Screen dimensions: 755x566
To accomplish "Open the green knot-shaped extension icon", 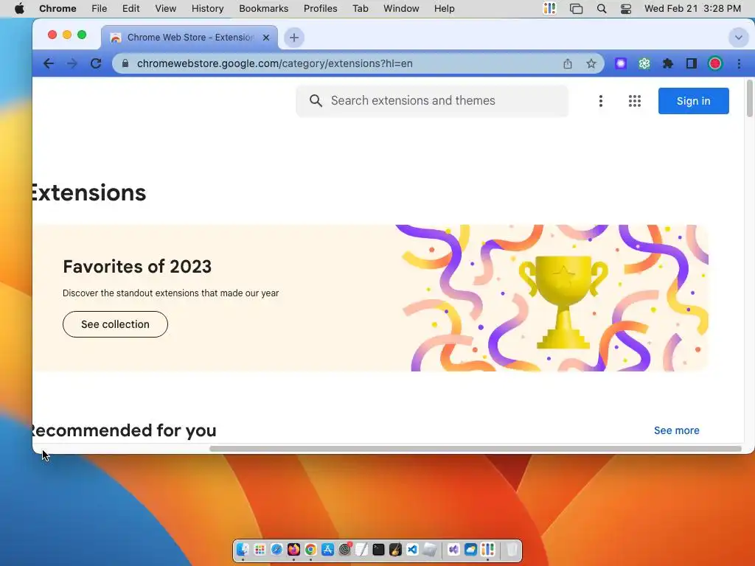I will click(x=644, y=63).
